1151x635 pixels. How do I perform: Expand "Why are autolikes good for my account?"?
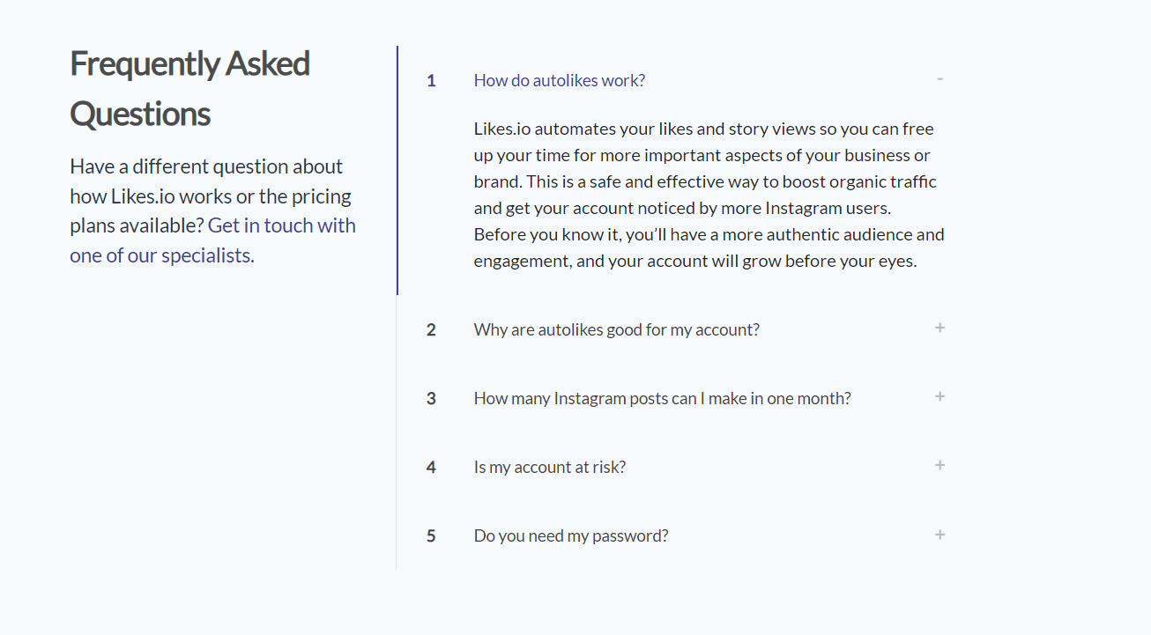[x=616, y=330]
